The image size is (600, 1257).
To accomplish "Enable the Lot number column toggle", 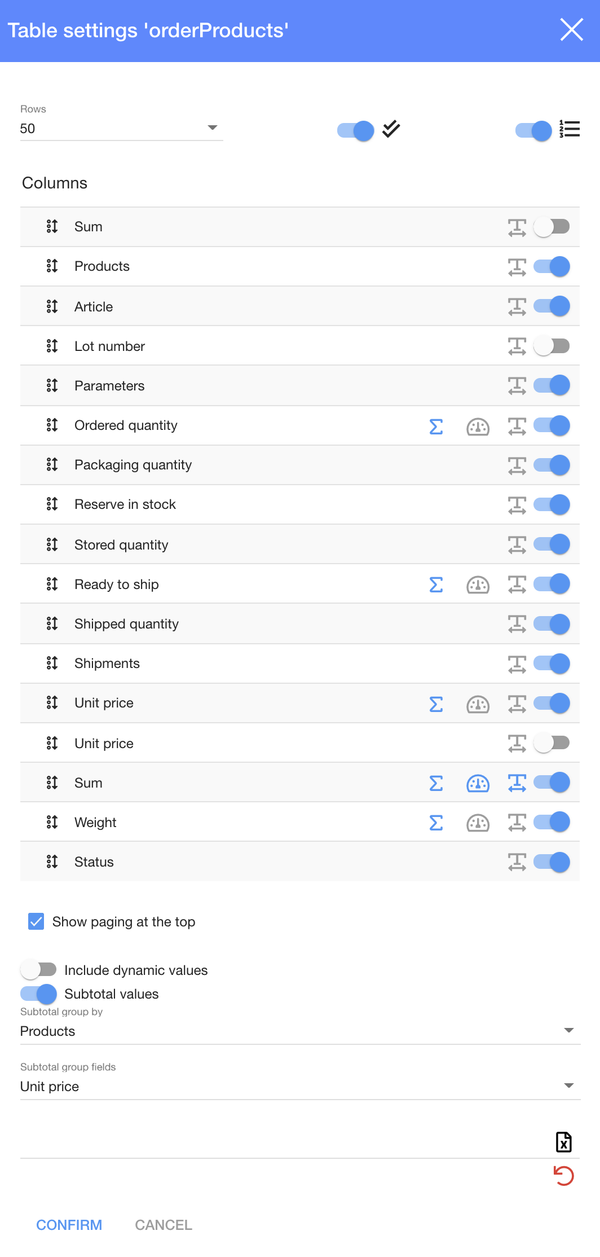I will [x=552, y=346].
